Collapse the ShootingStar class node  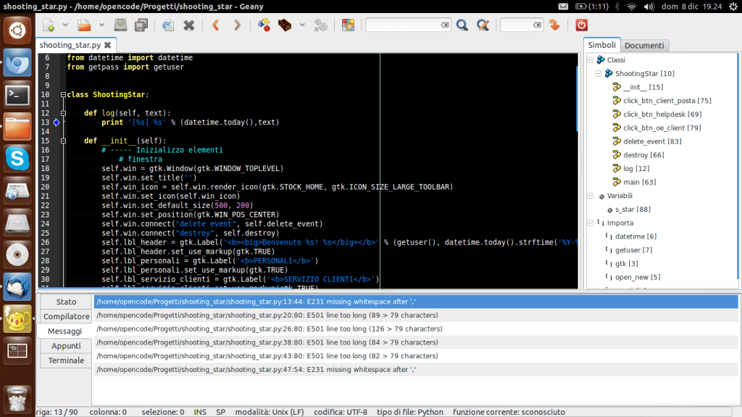click(598, 73)
